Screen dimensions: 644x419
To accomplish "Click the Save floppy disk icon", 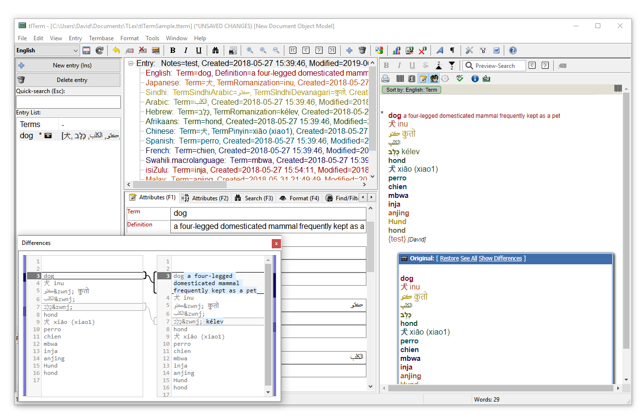I will tap(86, 50).
